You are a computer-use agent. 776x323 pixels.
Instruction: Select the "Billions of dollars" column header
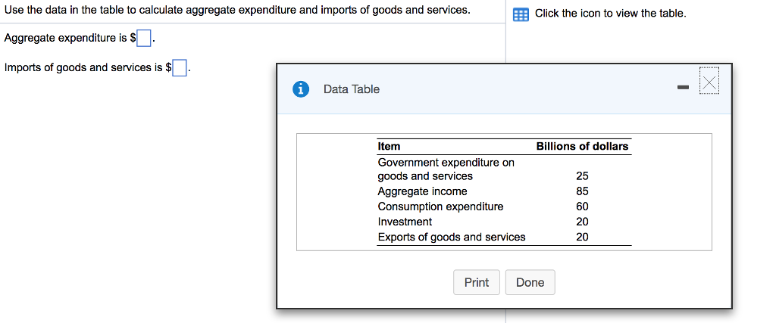582,146
